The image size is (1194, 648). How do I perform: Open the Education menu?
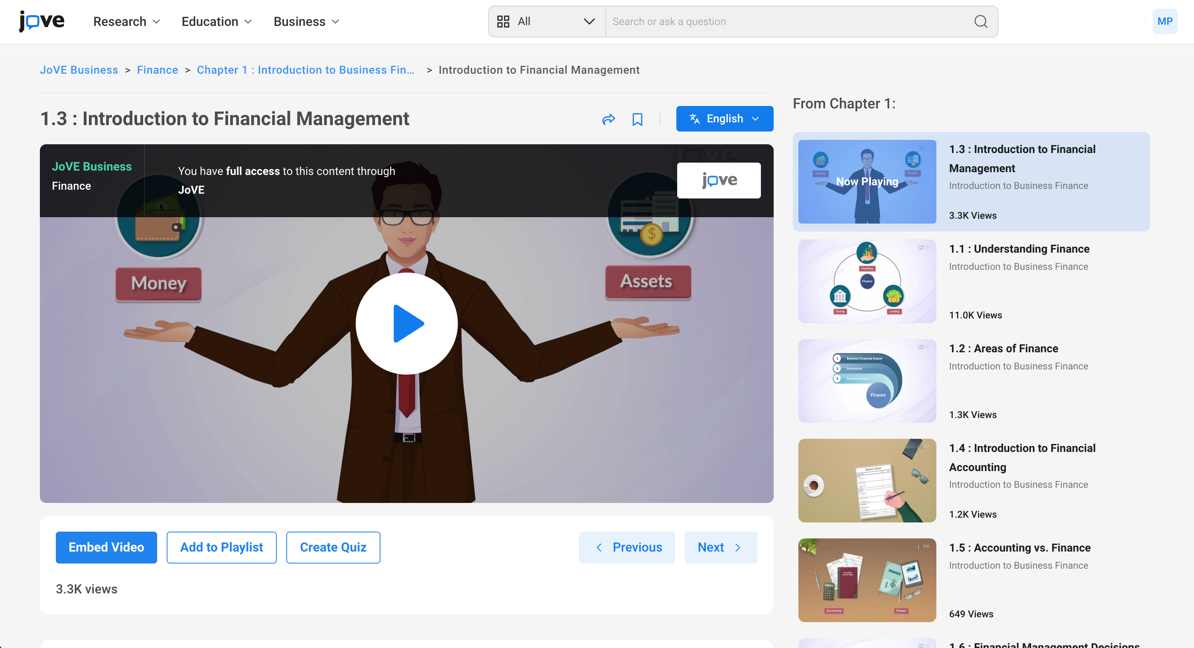[217, 22]
